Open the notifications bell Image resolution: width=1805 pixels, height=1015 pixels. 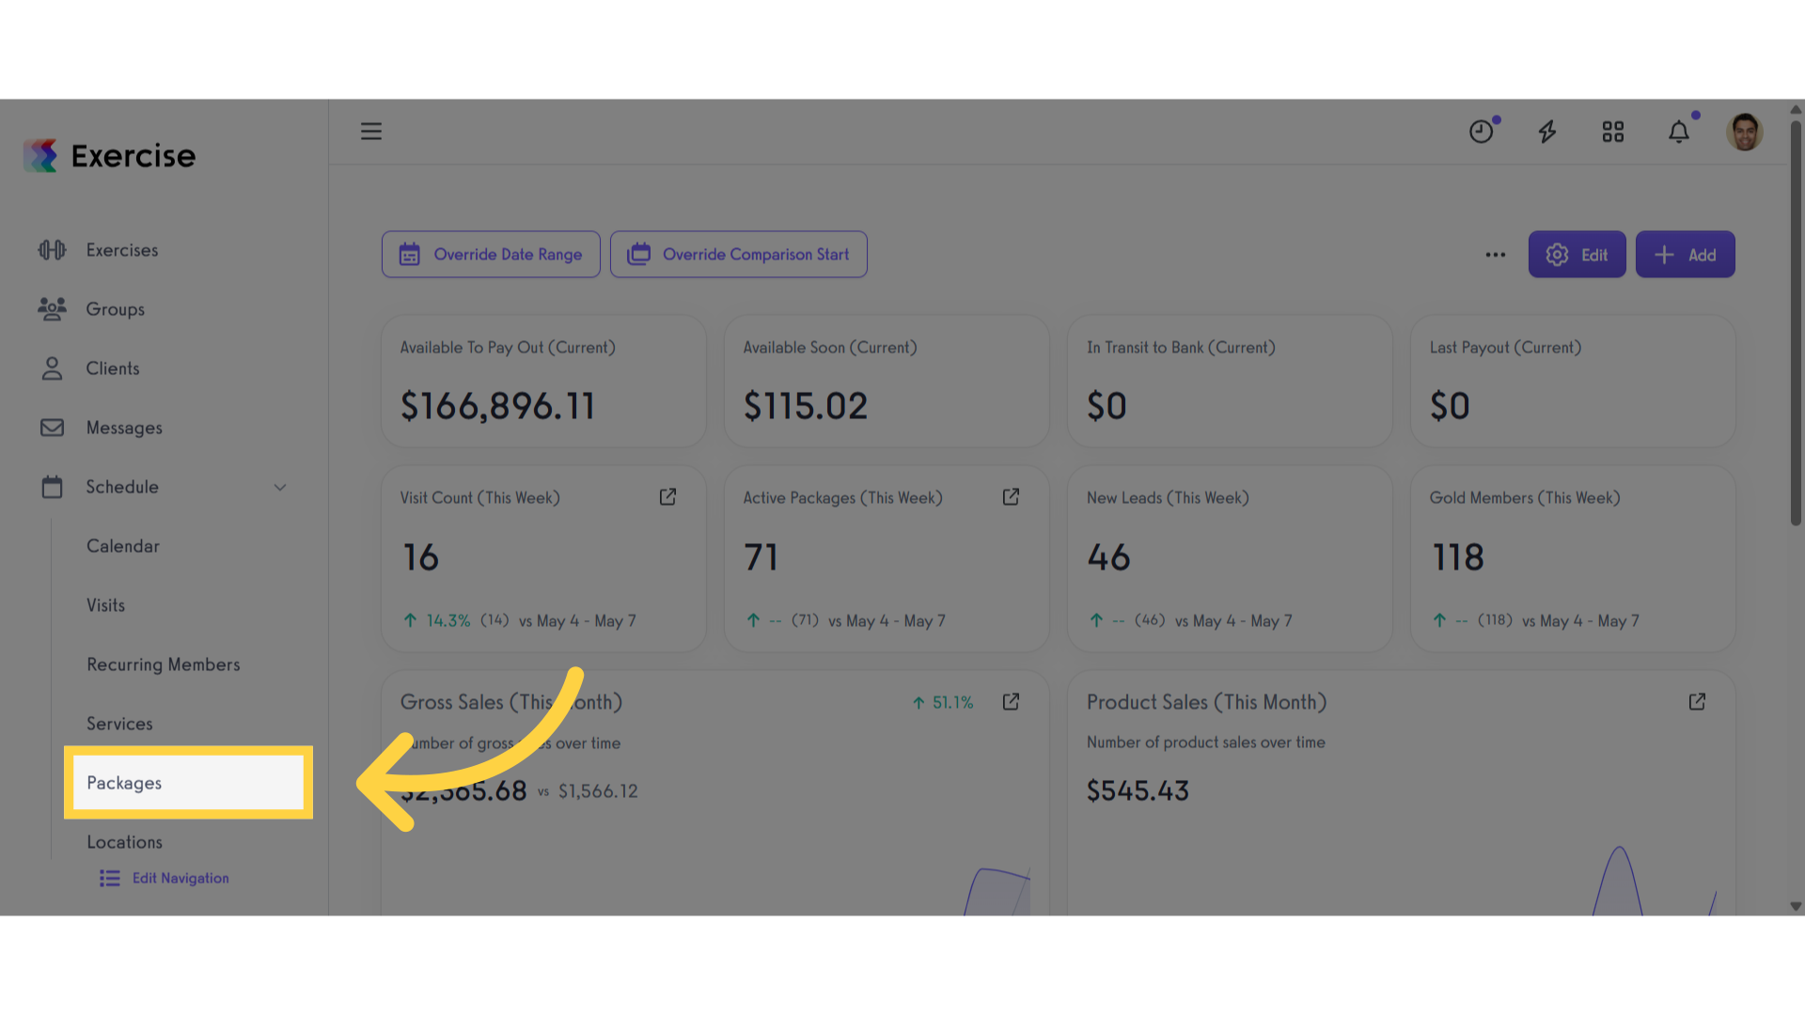click(1679, 132)
